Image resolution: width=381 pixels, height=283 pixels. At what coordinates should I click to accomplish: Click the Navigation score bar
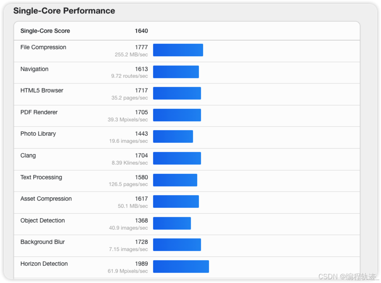pyautogui.click(x=176, y=72)
